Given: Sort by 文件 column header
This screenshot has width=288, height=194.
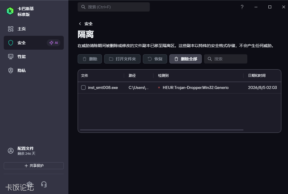Looking at the screenshot, I should point(85,76).
